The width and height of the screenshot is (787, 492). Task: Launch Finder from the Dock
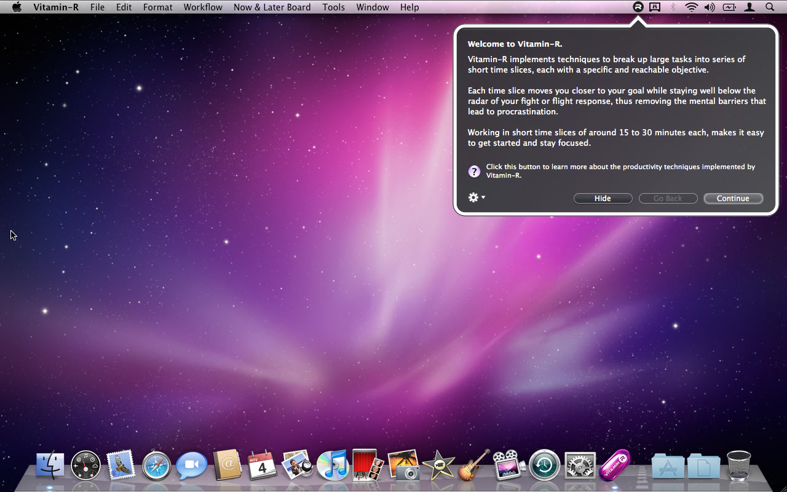(x=50, y=466)
